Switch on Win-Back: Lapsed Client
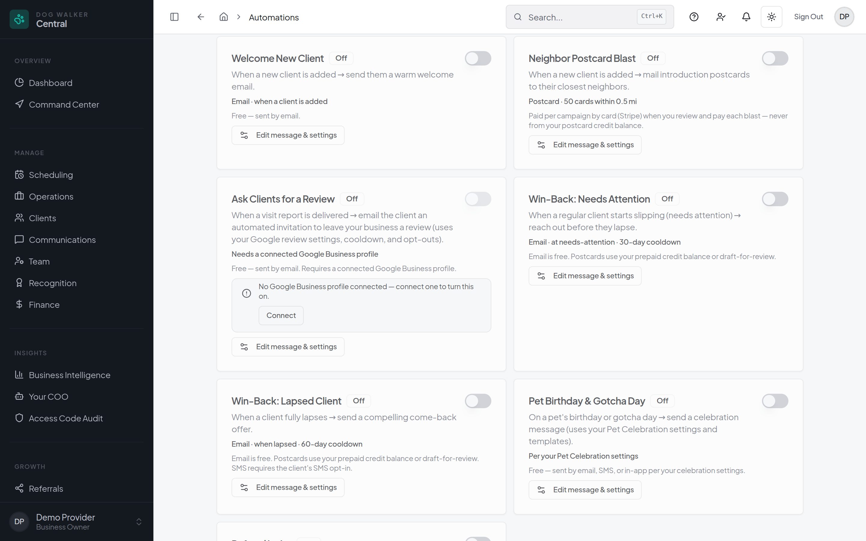866x541 pixels. coord(478,401)
